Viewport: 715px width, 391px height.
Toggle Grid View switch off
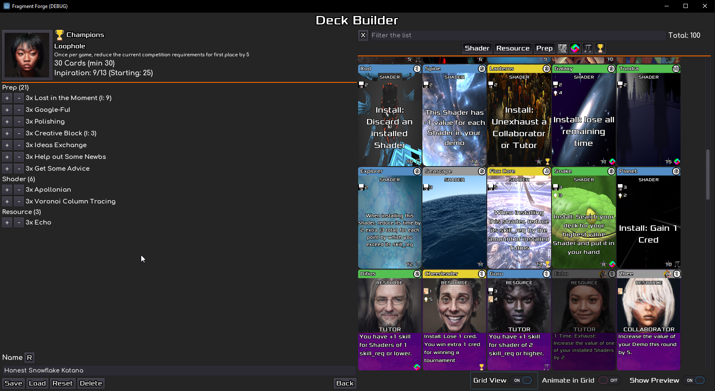click(522, 380)
